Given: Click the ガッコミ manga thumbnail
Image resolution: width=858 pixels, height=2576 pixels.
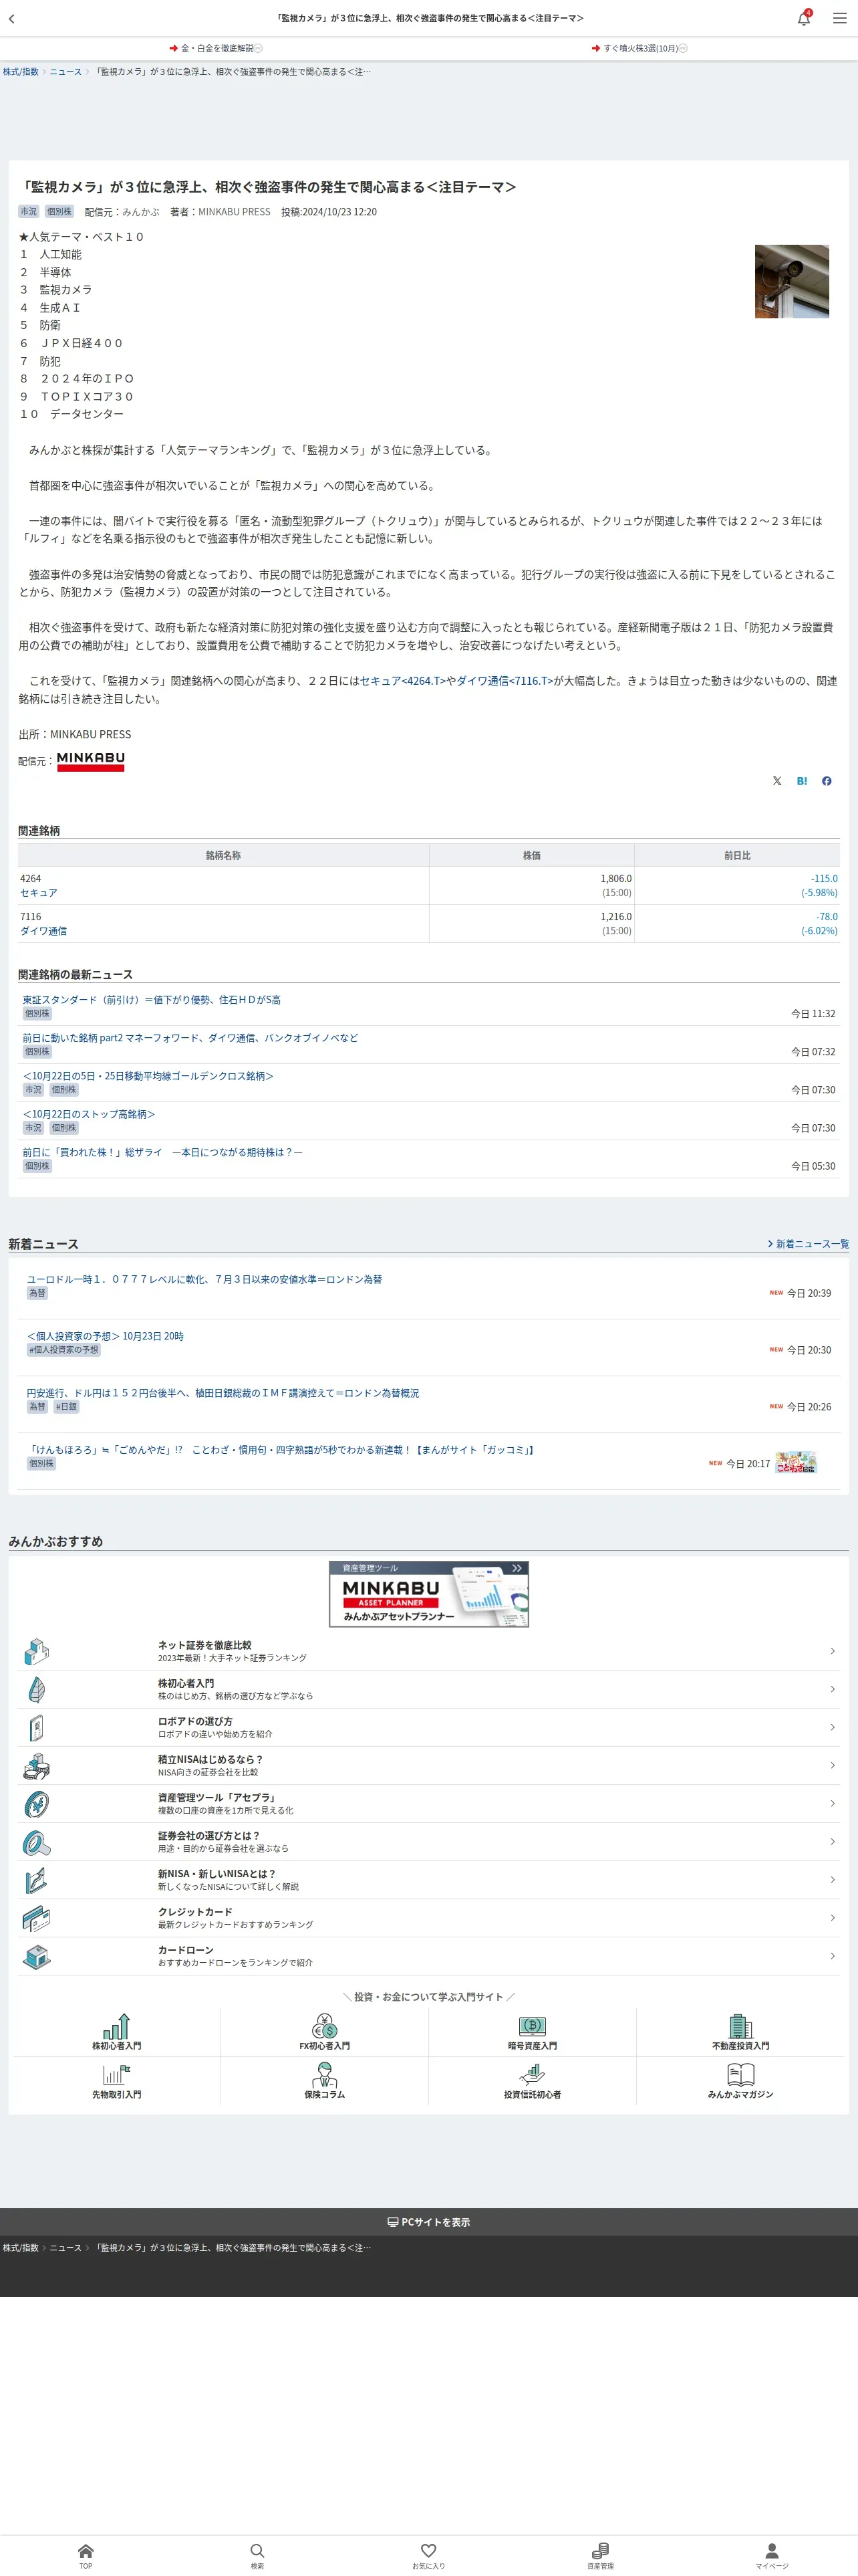Looking at the screenshot, I should click(x=796, y=1462).
